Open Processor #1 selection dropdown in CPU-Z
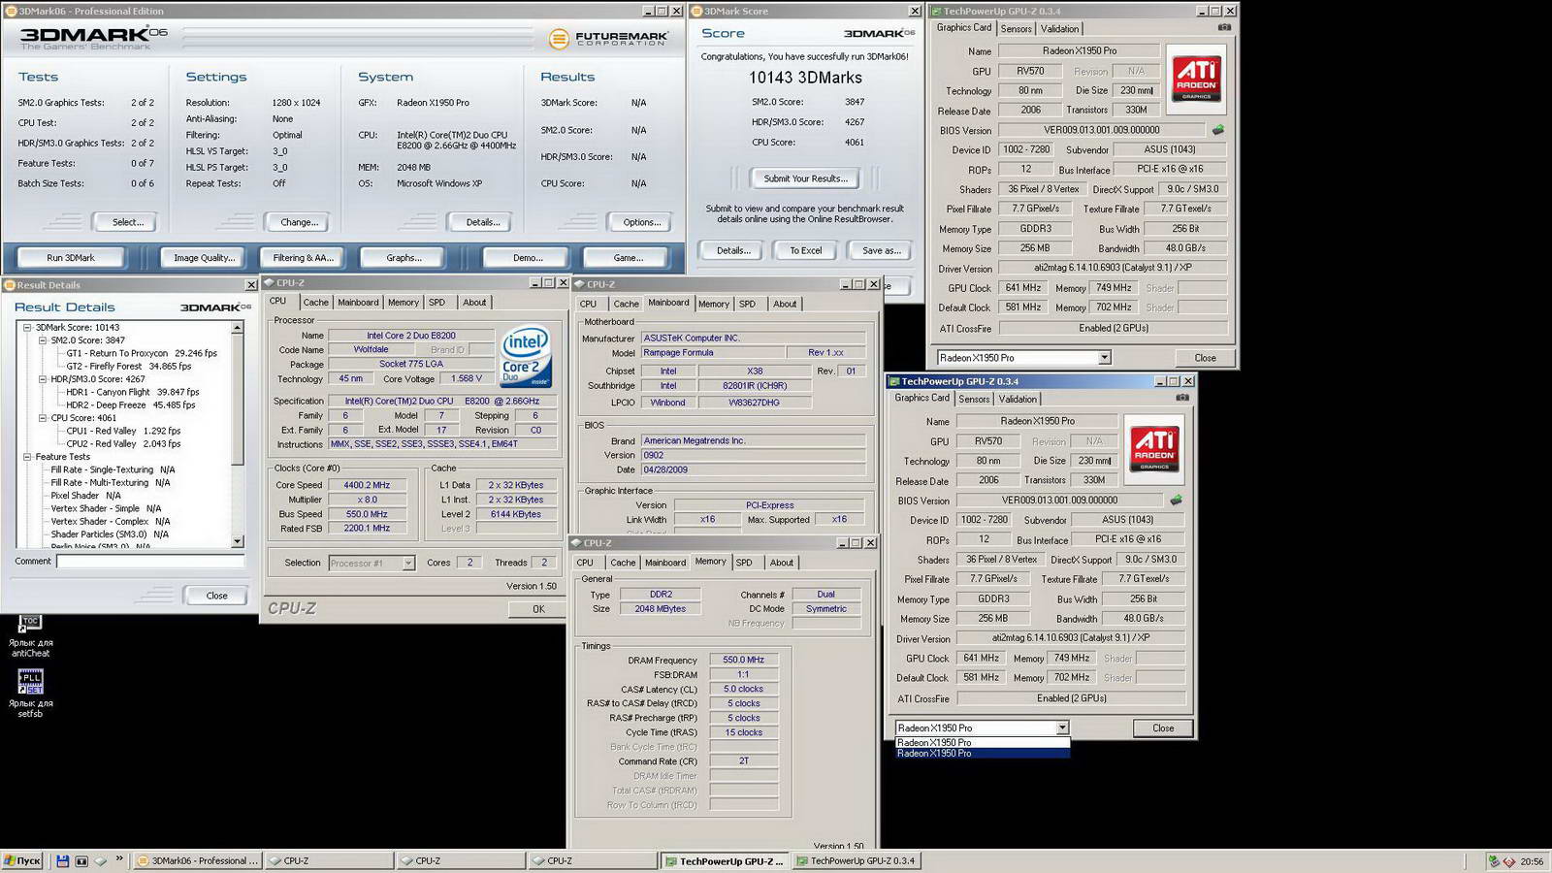The image size is (1552, 873). click(x=408, y=563)
